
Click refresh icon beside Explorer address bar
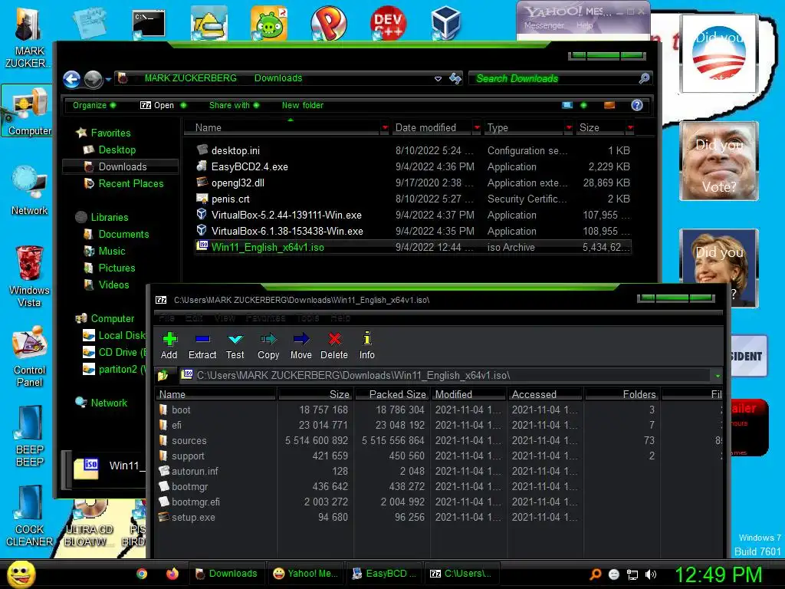[455, 78]
